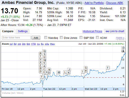This screenshot has width=129, height=98.
Task: Click news flag H on chart
Action: point(86,71)
